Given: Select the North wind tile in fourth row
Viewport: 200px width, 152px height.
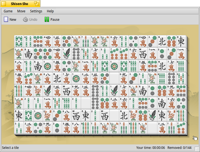Looking at the screenshot, I should 57,79.
